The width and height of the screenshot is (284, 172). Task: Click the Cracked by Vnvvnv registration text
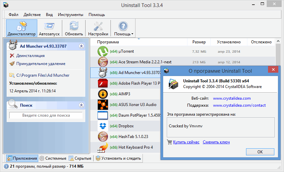coord(186,126)
